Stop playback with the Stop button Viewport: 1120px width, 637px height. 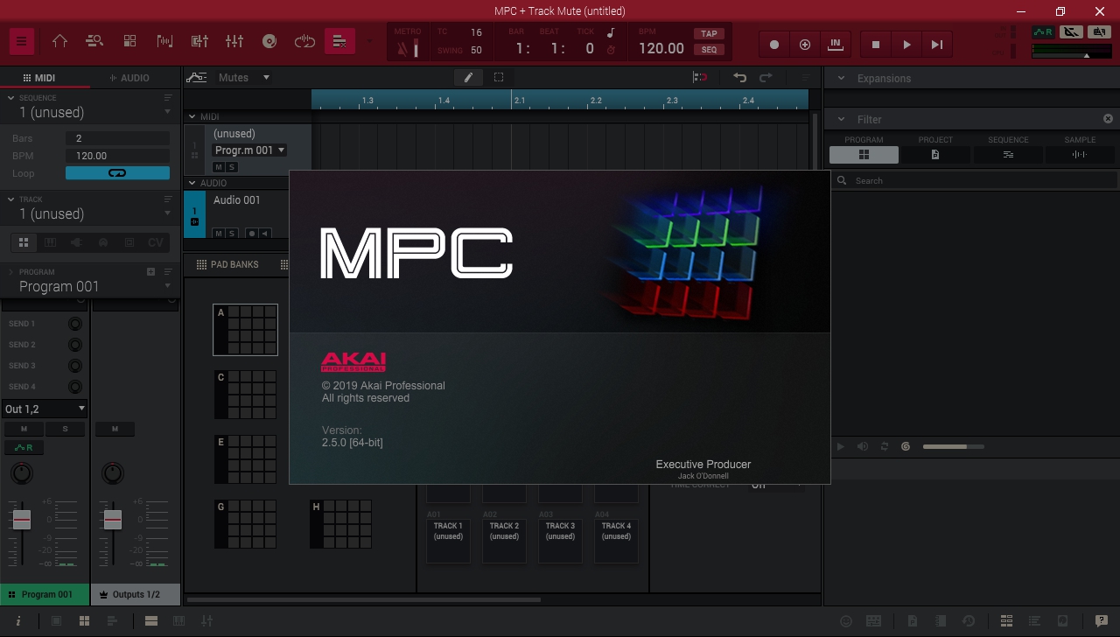click(x=876, y=45)
